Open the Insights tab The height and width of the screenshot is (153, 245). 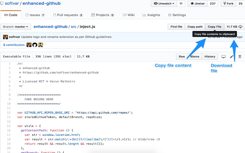(151, 15)
